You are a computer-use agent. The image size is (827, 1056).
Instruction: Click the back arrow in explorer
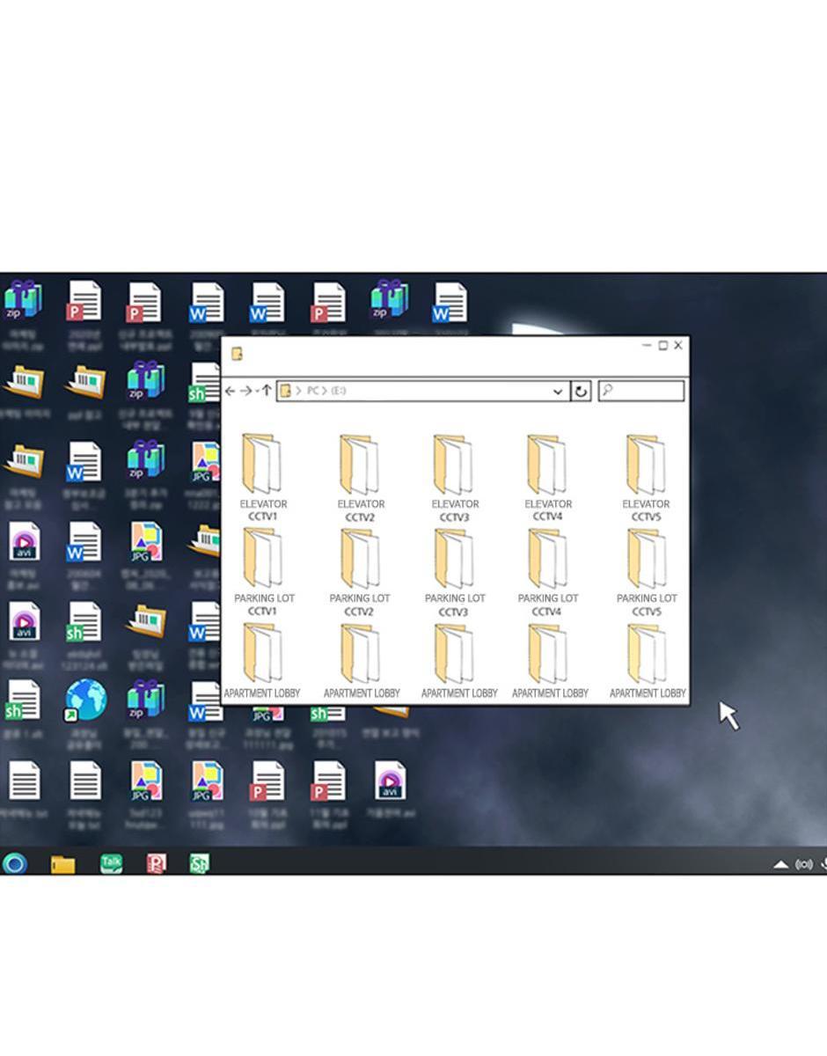point(231,391)
